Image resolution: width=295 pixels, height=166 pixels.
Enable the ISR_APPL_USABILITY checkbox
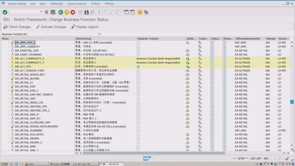[x=138, y=47]
